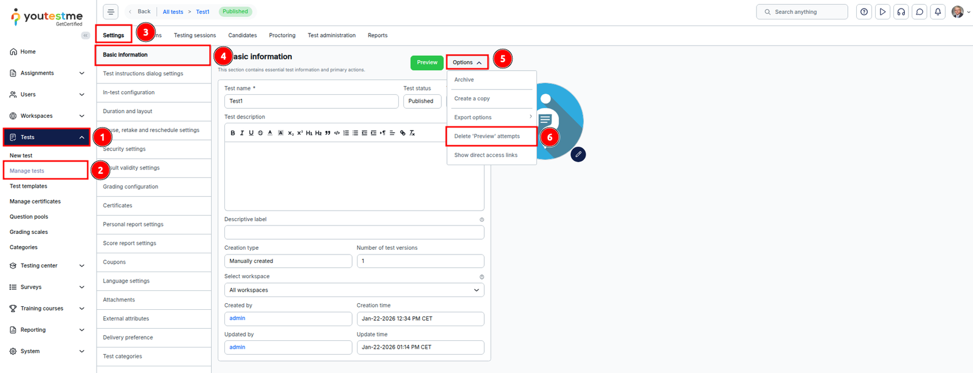973x373 pixels.
Task: Switch to the Candidates tab
Action: [242, 35]
